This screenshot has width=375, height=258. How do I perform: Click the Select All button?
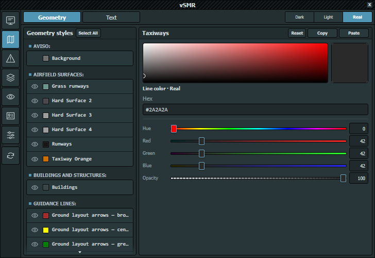click(x=88, y=33)
